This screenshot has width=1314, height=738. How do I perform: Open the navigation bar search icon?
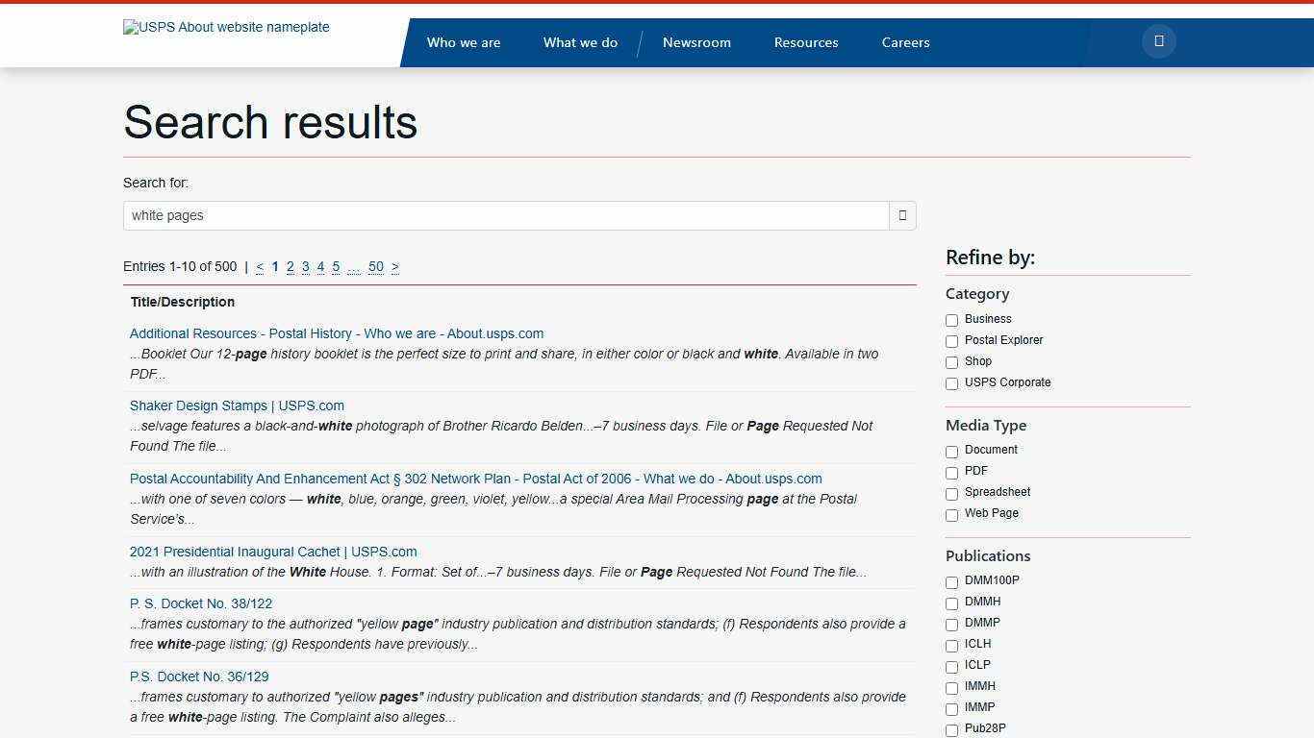tap(1158, 40)
